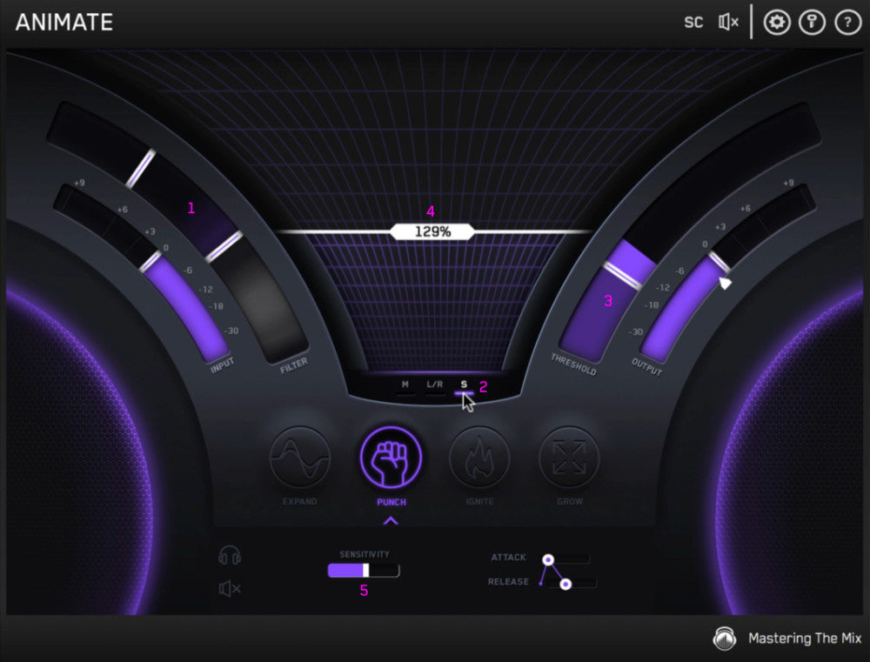The image size is (870, 662).
Task: Click the OUTPUT label
Action: coord(647,367)
